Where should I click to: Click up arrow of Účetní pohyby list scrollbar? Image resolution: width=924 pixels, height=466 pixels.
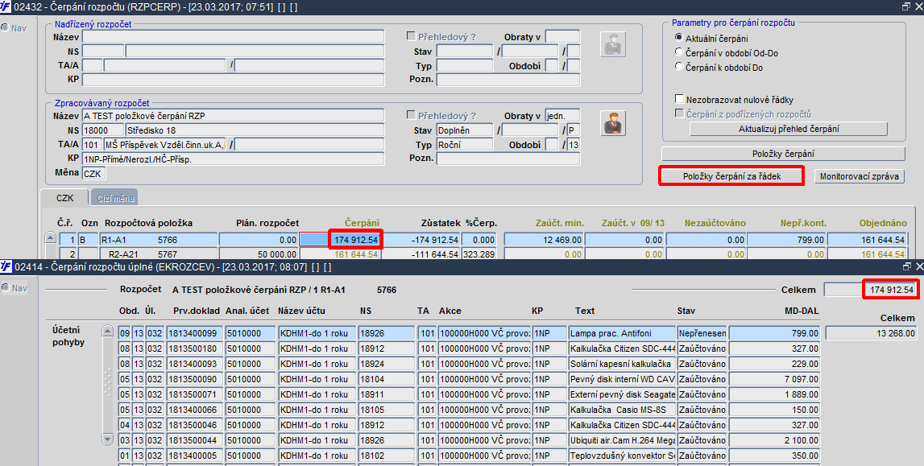coord(107,332)
